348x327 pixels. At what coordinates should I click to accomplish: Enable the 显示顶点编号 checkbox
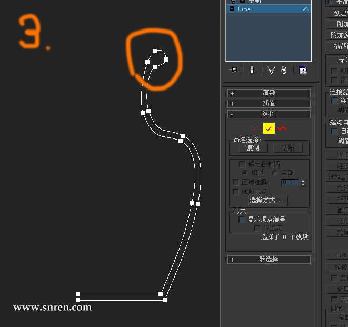pos(242,220)
